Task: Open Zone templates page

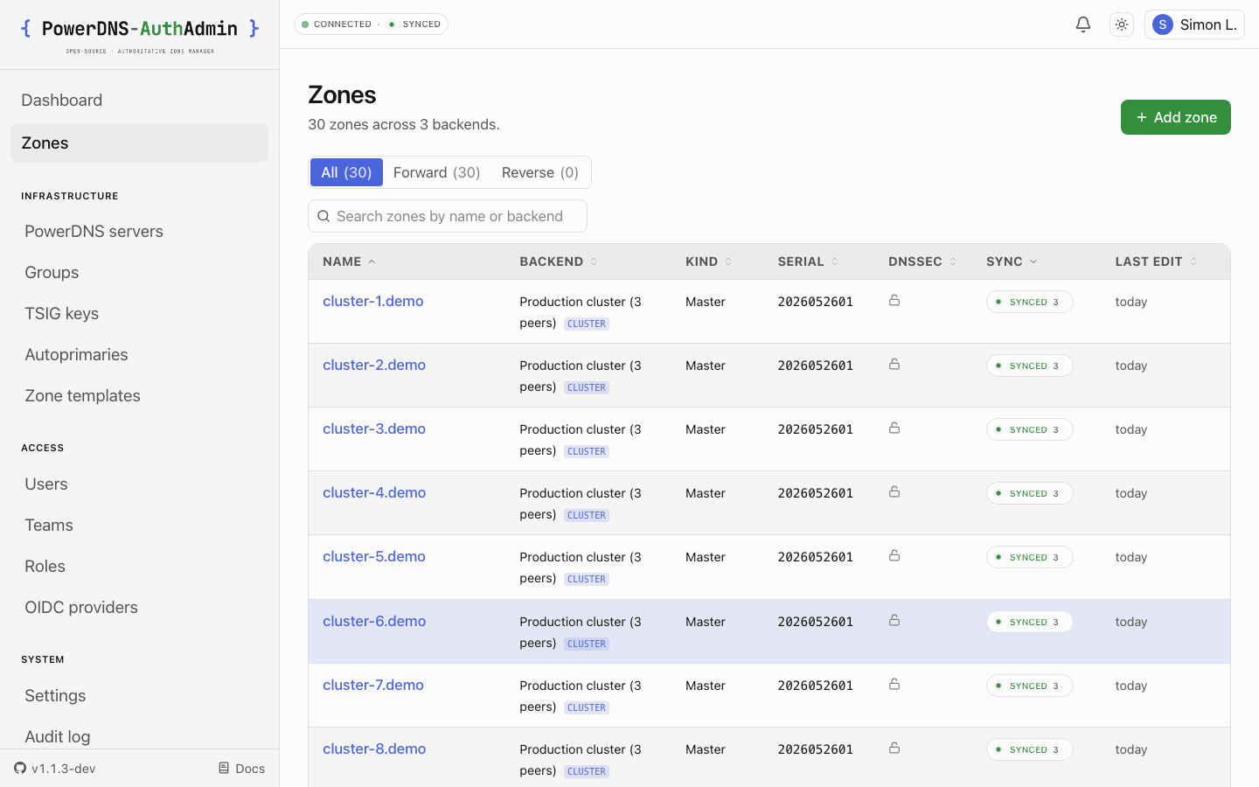Action: [140, 396]
